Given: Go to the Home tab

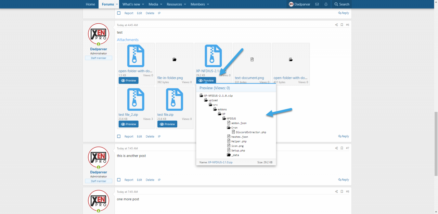Looking at the screenshot, I should (90, 4).
